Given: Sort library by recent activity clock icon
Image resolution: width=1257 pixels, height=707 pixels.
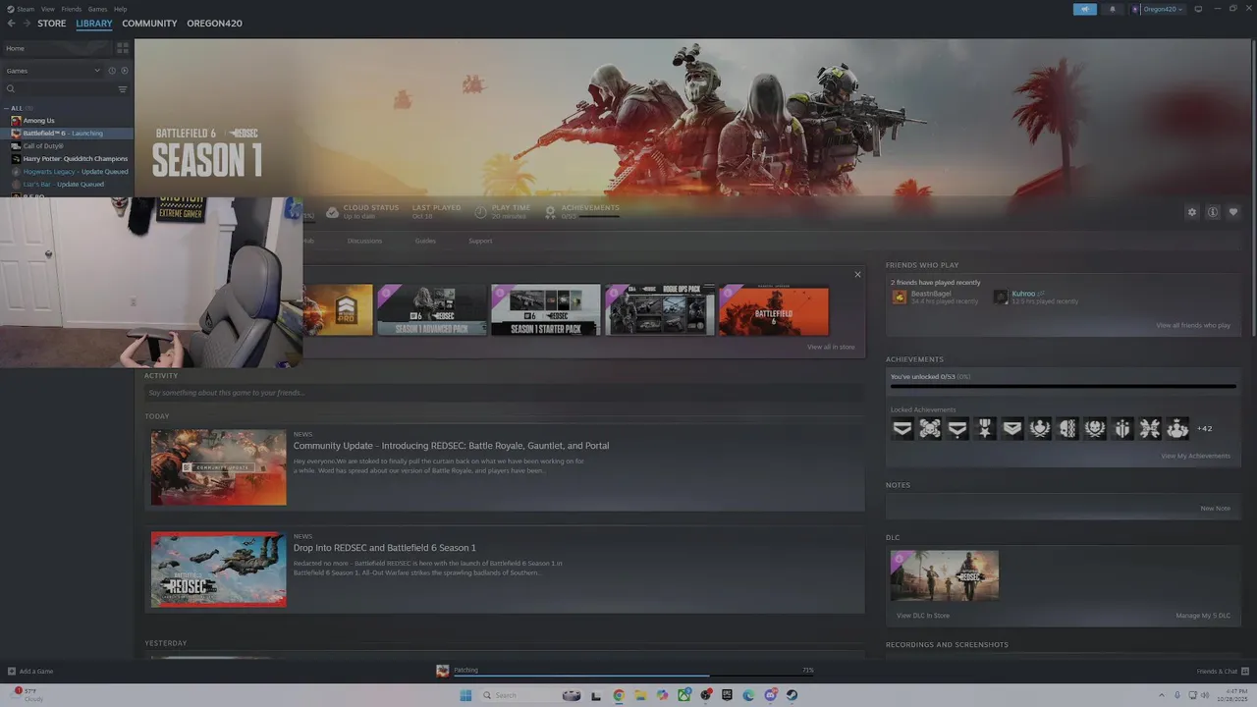Looking at the screenshot, I should (x=112, y=71).
